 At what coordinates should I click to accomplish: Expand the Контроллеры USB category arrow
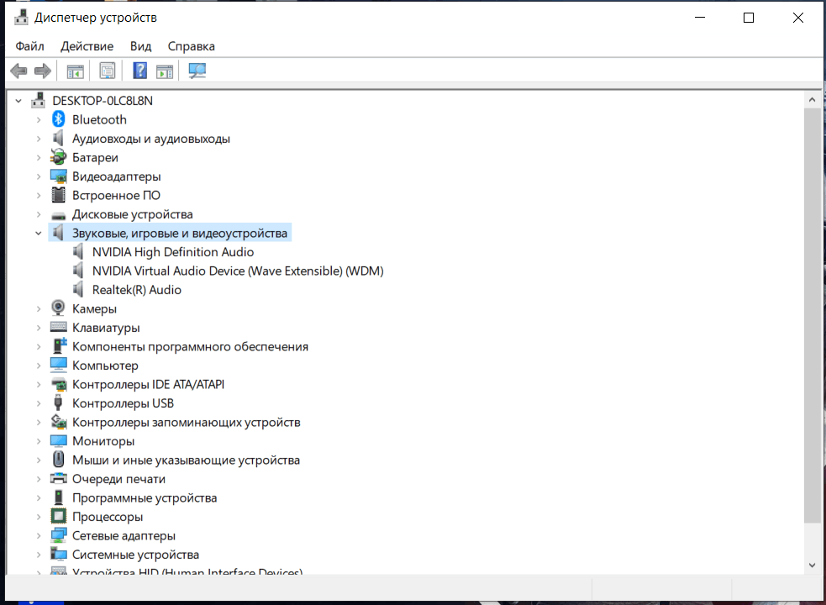click(39, 403)
